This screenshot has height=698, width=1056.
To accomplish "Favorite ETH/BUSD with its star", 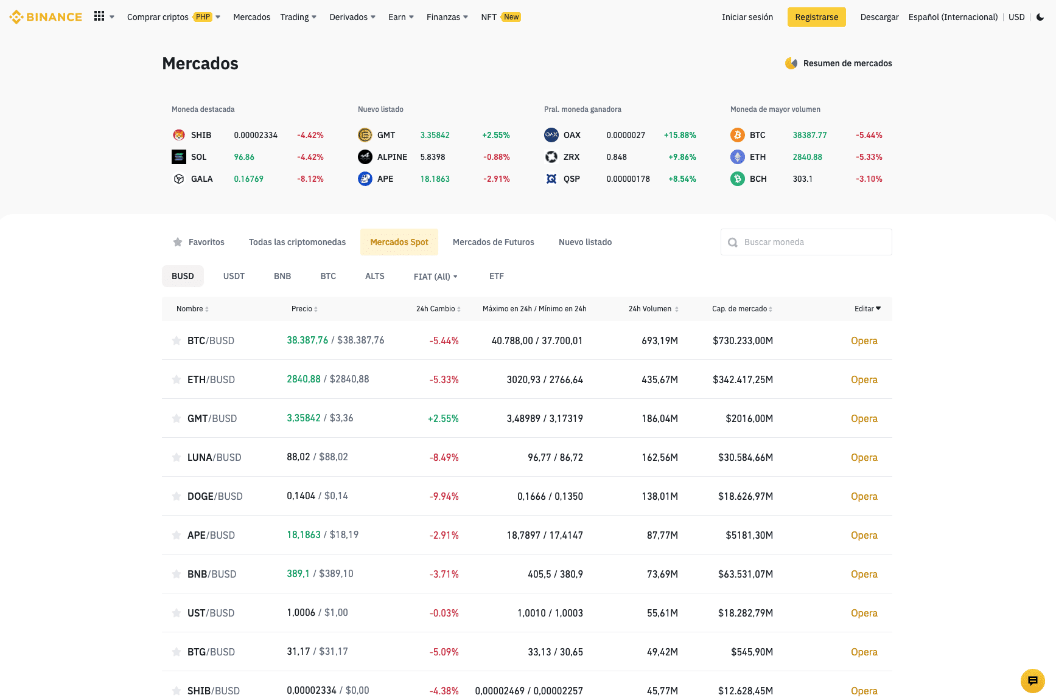I will [x=177, y=379].
